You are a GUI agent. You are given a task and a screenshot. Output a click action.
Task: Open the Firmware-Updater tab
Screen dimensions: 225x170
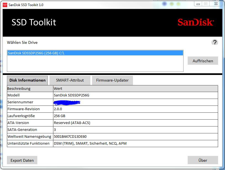coord(112,80)
